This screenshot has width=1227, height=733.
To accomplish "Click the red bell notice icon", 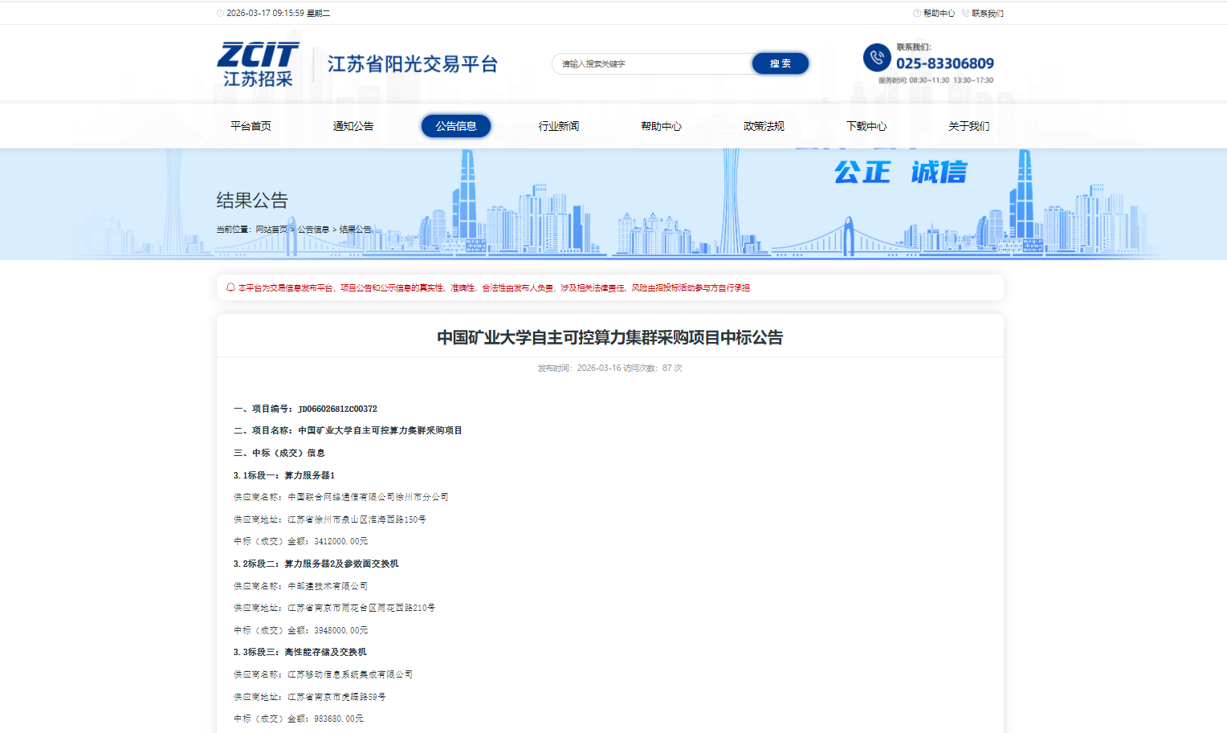I will [230, 287].
